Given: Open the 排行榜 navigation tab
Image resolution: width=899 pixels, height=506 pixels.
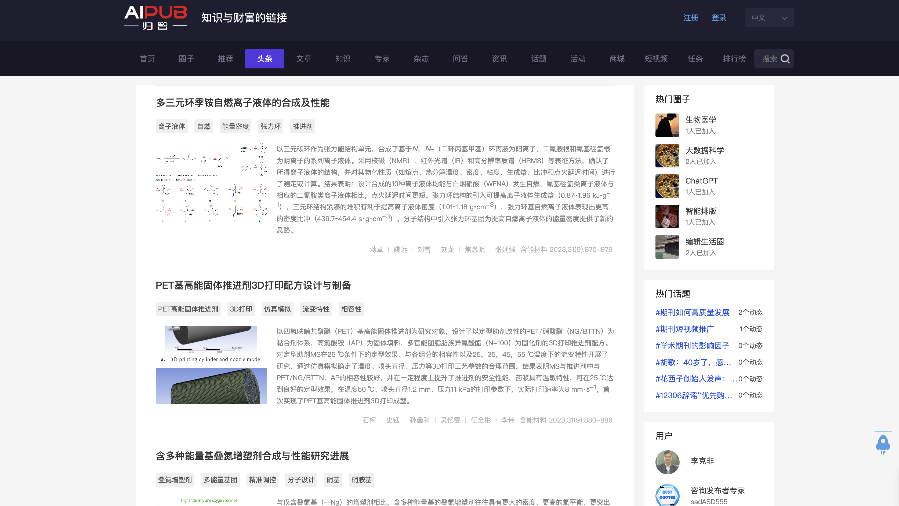Looking at the screenshot, I should click(734, 58).
